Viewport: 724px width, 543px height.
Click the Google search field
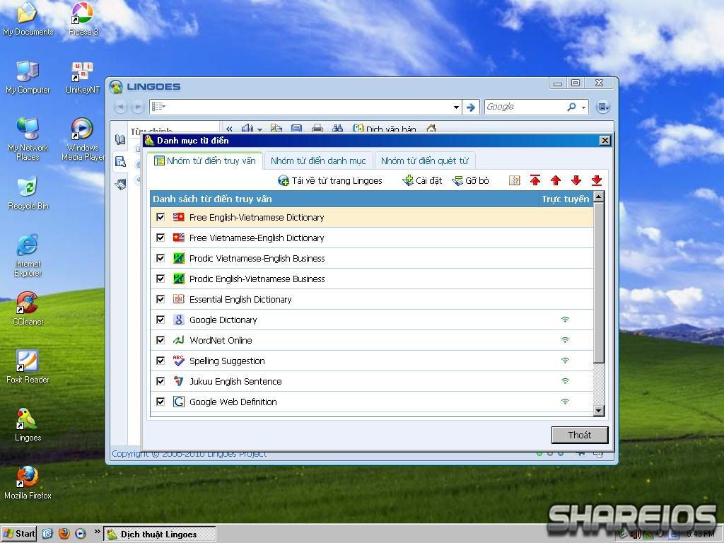pos(525,107)
